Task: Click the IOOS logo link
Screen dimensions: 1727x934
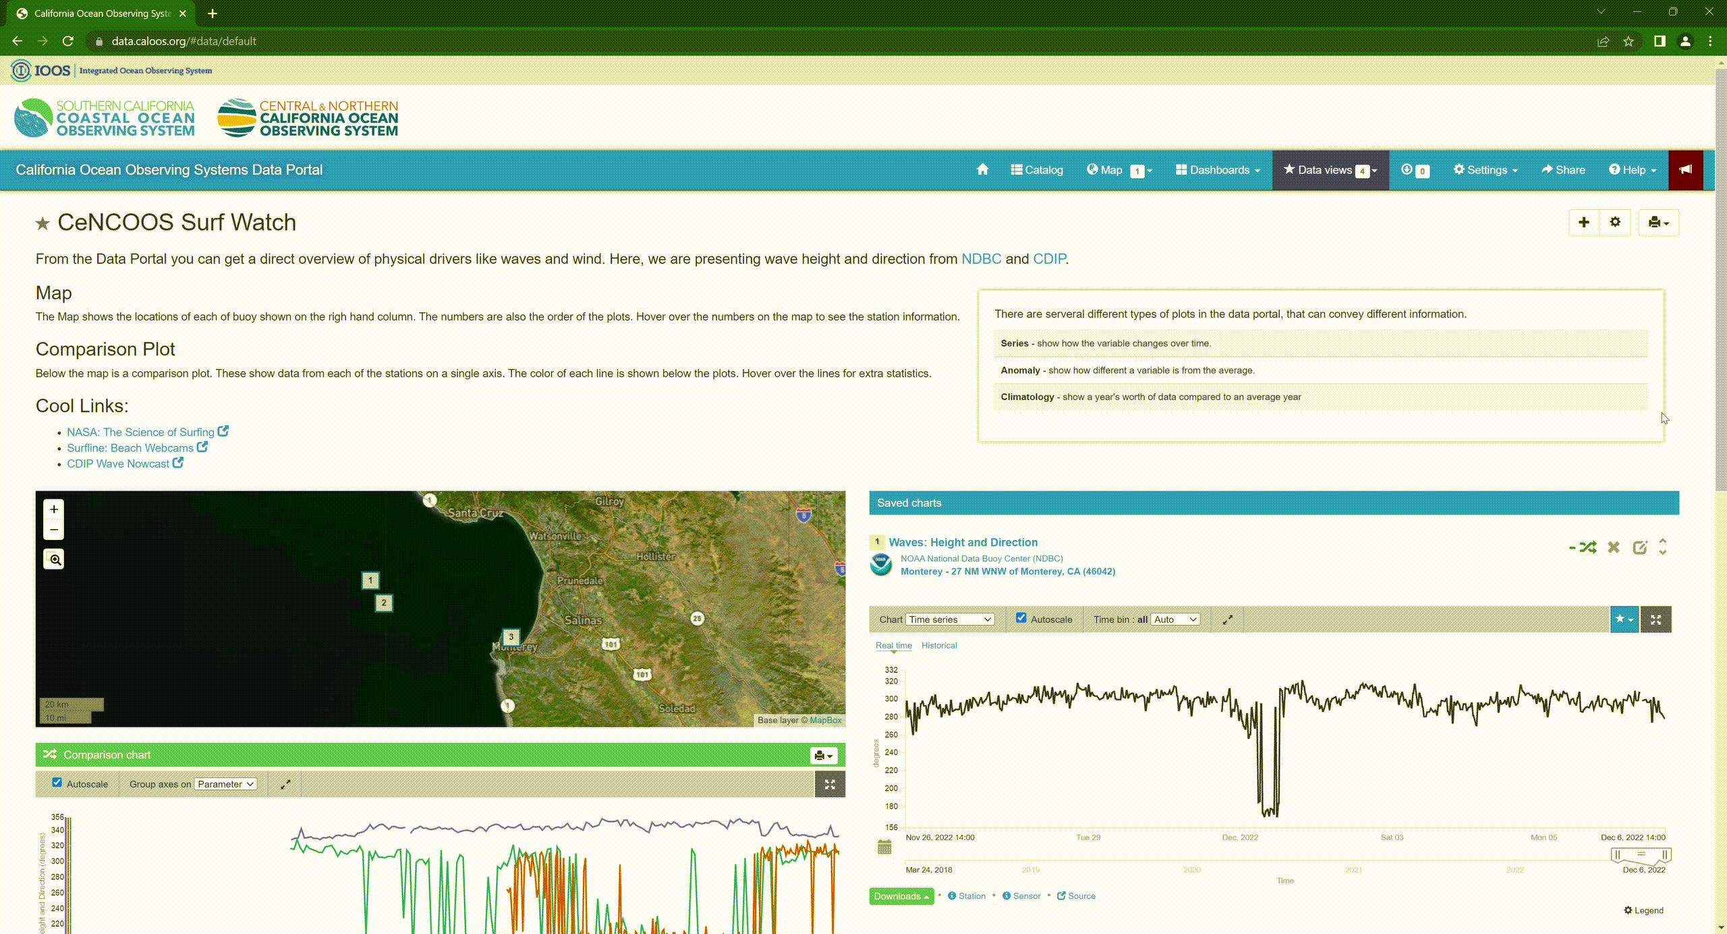Action: (x=111, y=70)
